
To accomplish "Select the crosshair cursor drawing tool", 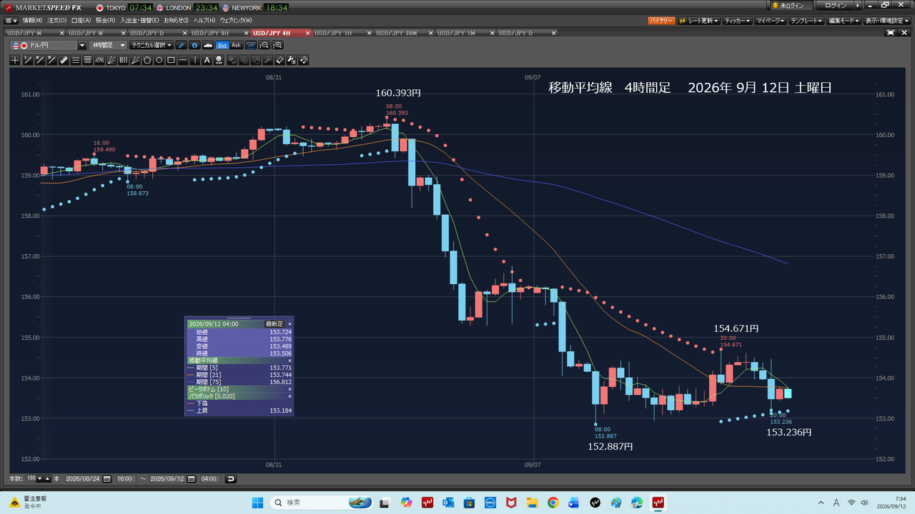I will tap(15, 60).
